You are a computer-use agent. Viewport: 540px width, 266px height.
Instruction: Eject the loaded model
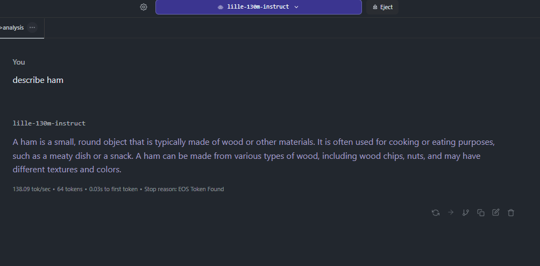(x=382, y=7)
